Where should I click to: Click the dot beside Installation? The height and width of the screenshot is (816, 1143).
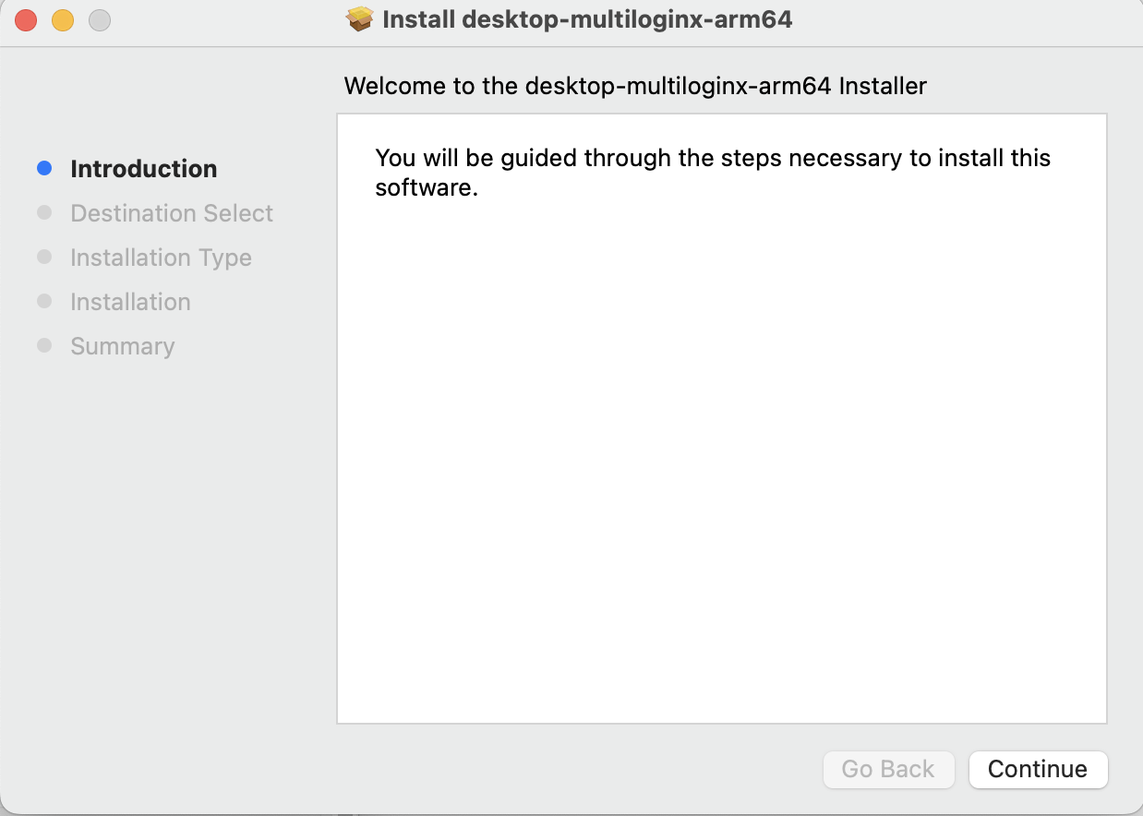pyautogui.click(x=43, y=300)
